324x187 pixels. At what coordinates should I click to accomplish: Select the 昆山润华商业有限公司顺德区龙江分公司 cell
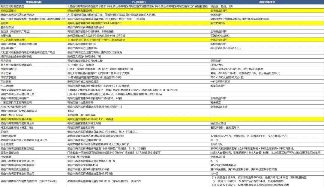[34, 140]
